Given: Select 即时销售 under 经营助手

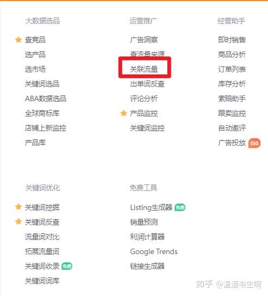Looking at the screenshot, I should click(x=232, y=40).
